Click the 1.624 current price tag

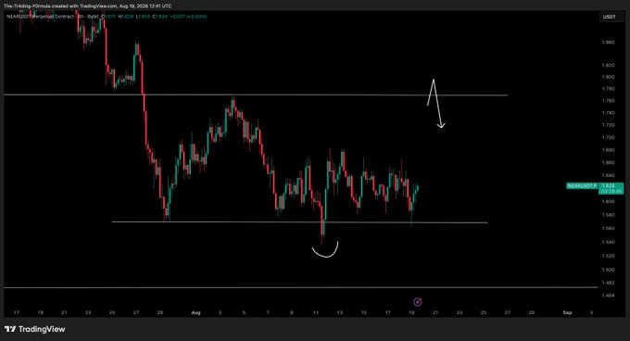(x=609, y=186)
